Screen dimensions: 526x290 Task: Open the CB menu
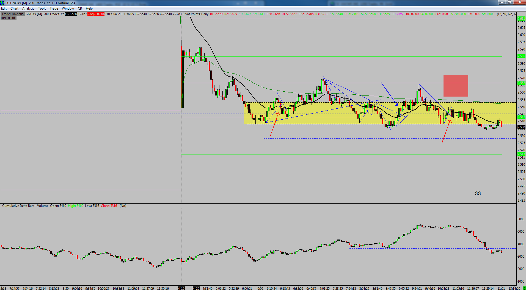(x=80, y=9)
